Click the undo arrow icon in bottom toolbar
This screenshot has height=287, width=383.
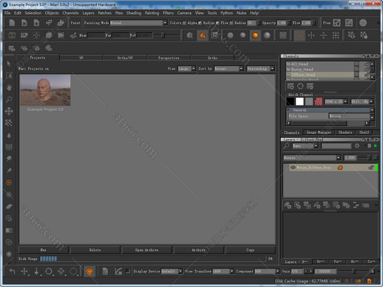coord(12,271)
